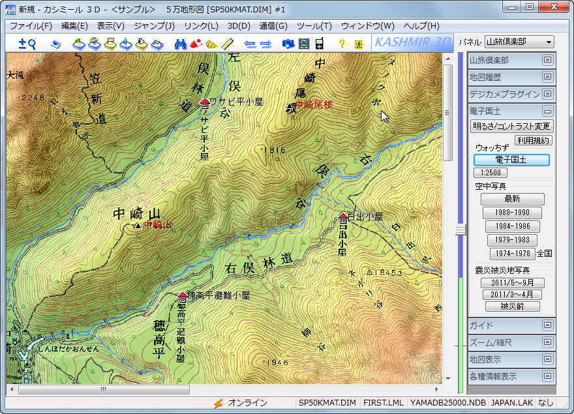Expand the 各種情報表示 panel section

pyautogui.click(x=547, y=376)
